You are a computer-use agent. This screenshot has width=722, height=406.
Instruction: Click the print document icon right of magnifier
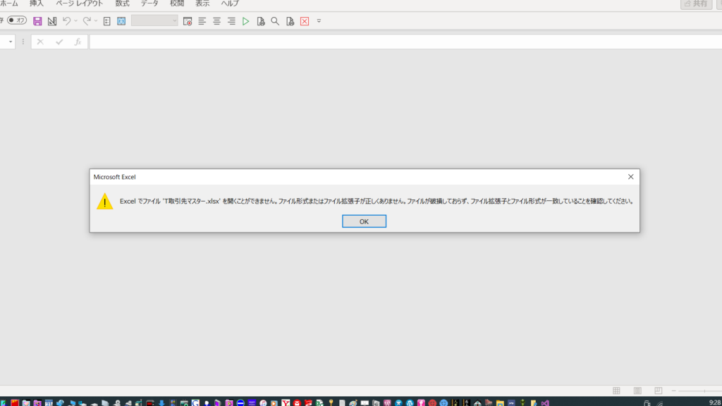[290, 21]
